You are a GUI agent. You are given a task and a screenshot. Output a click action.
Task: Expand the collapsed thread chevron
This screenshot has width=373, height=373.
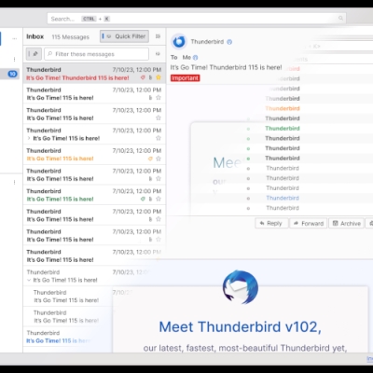pyautogui.click(x=29, y=138)
